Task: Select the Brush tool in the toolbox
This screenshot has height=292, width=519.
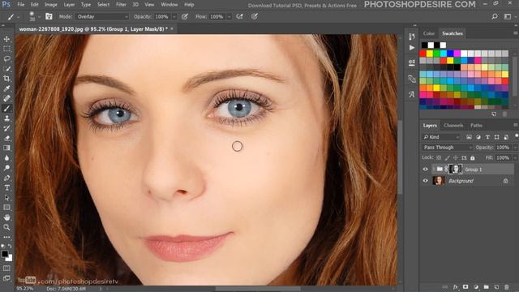Action: click(x=6, y=108)
